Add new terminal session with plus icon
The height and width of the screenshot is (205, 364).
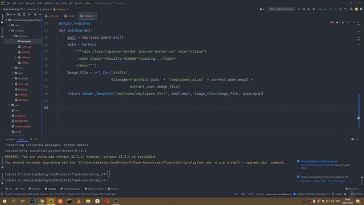tap(31, 139)
